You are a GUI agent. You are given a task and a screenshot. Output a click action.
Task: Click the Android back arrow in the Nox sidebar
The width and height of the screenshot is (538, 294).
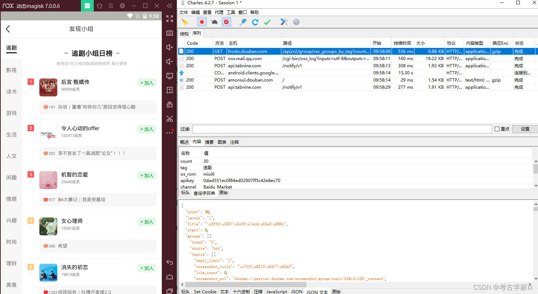click(170, 263)
